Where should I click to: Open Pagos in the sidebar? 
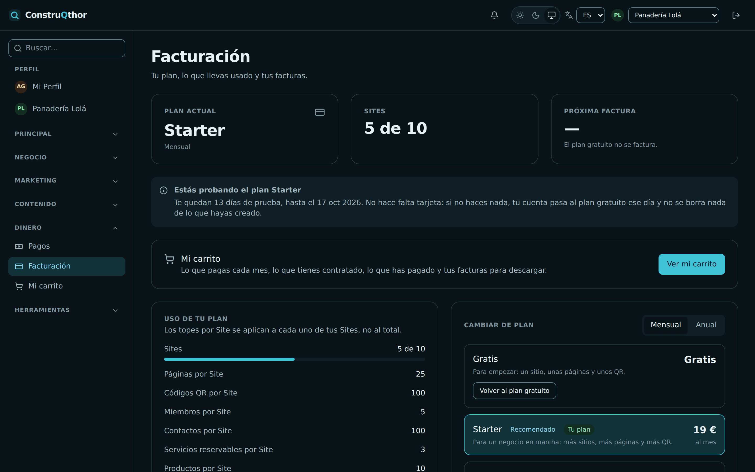(x=67, y=246)
